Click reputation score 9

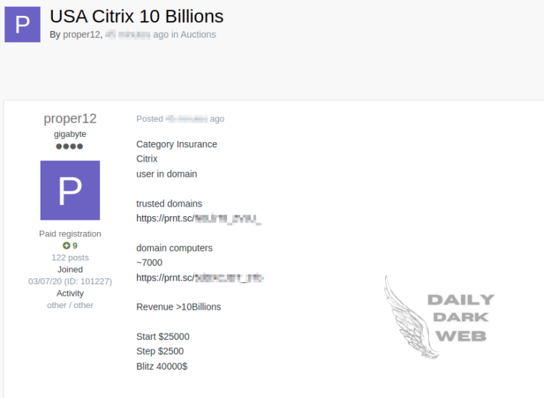(x=75, y=246)
